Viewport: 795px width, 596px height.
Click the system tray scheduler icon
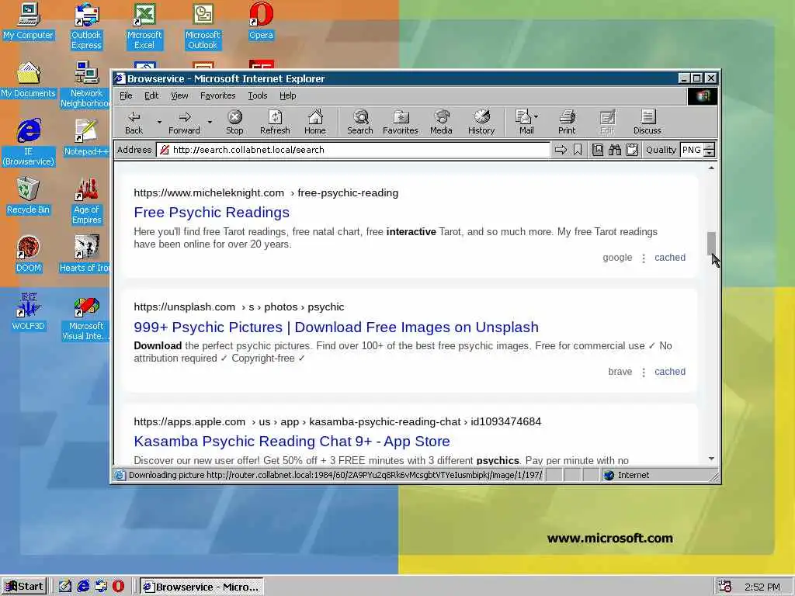725,587
